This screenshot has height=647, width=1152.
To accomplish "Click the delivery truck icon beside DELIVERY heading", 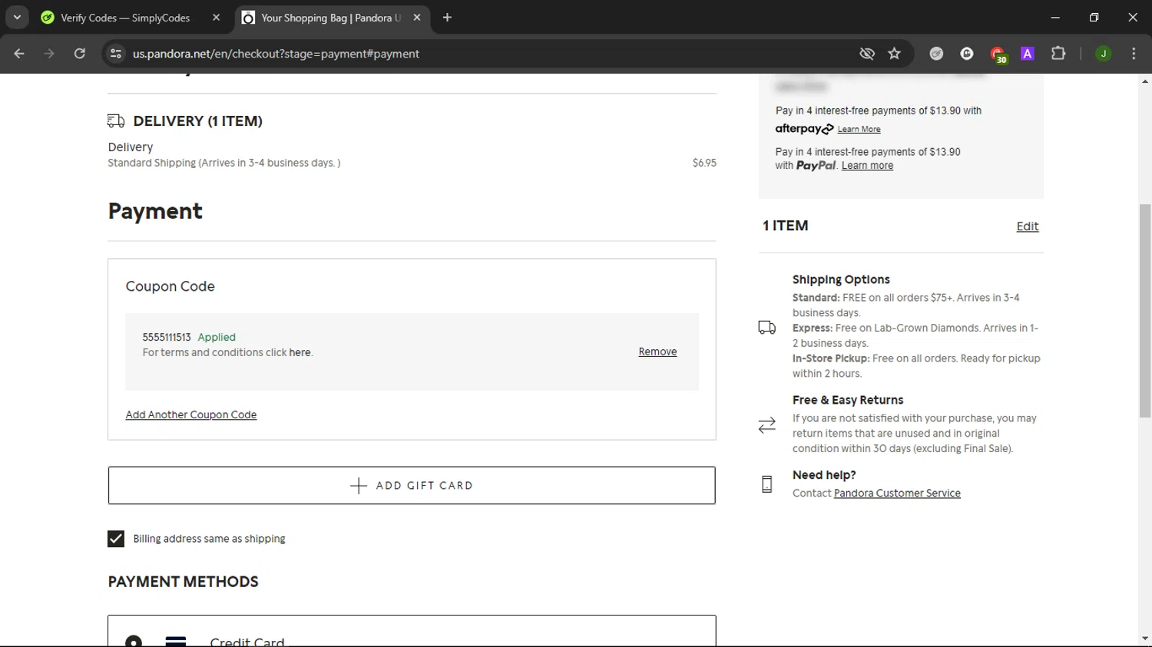I will (x=116, y=121).
